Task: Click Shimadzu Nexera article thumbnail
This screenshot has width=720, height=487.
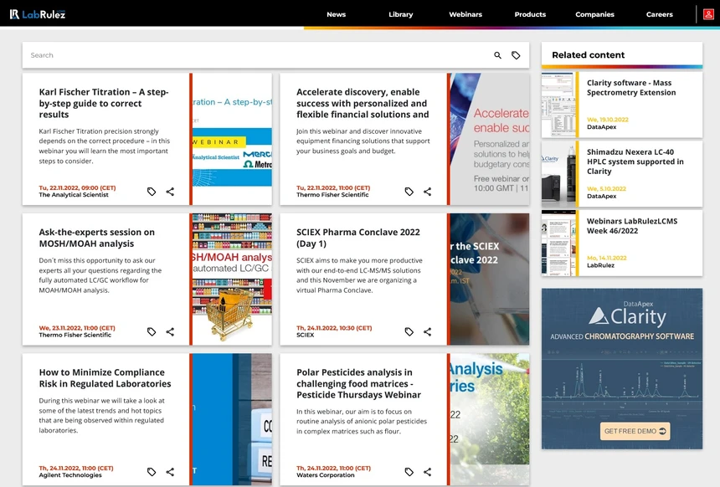Action: [x=558, y=174]
